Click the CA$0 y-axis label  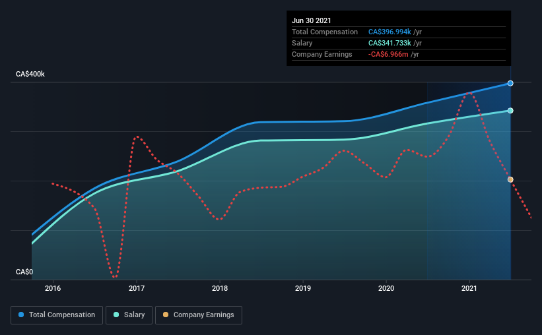click(x=24, y=272)
